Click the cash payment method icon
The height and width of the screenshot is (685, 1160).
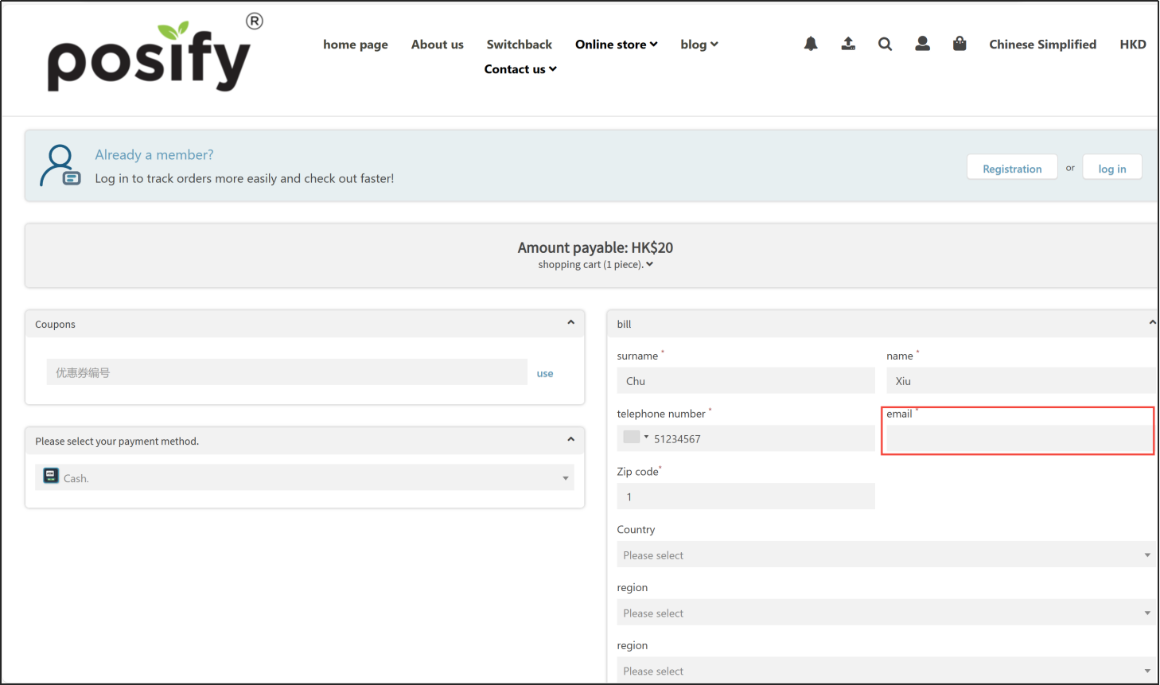point(51,477)
